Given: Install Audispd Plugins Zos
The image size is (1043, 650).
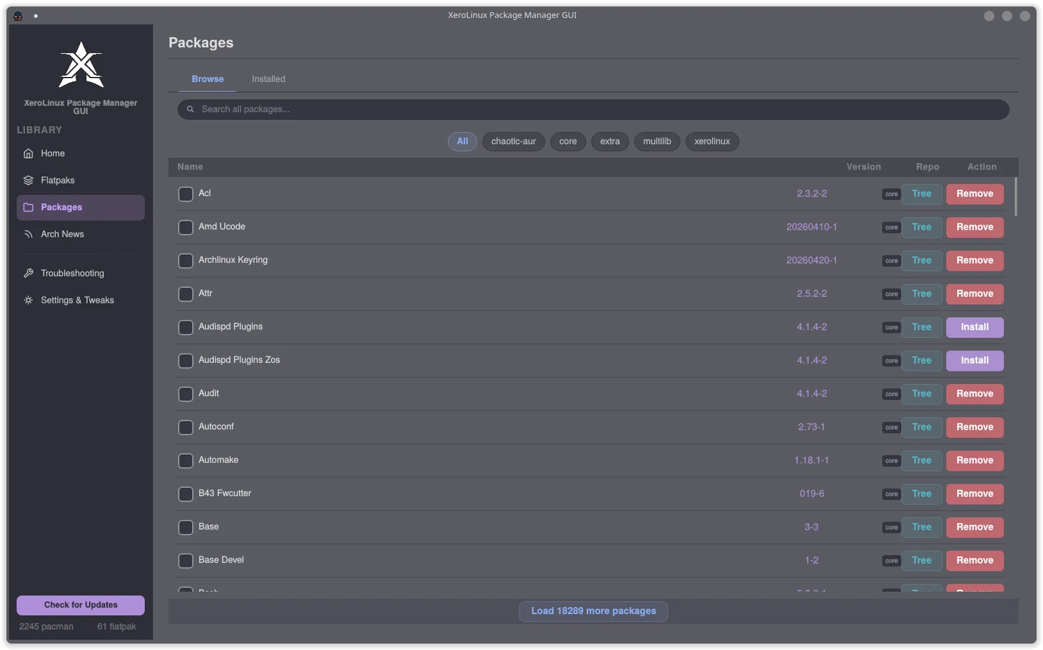Looking at the screenshot, I should click(974, 360).
